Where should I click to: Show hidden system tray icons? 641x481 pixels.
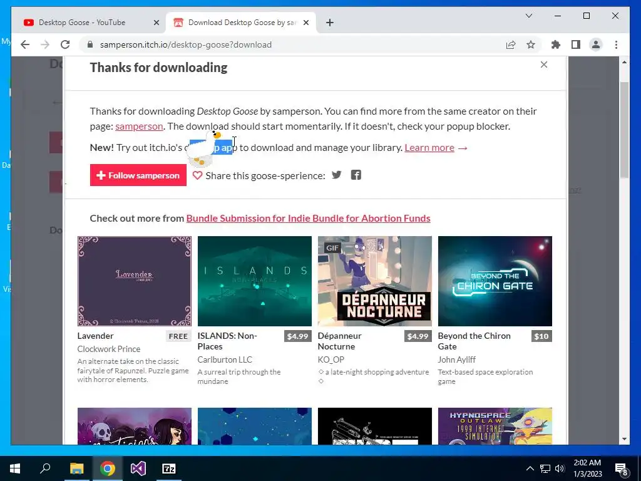(x=530, y=468)
